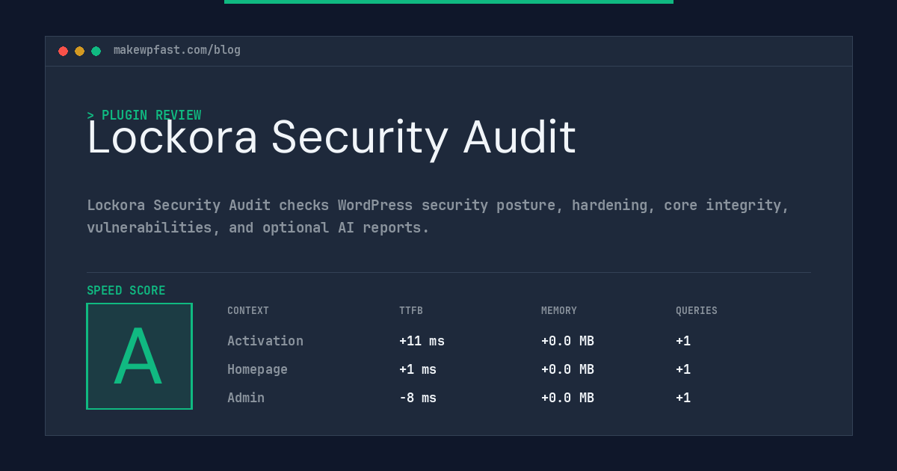Click the 'Lockora Security Audit' title

coord(331,138)
